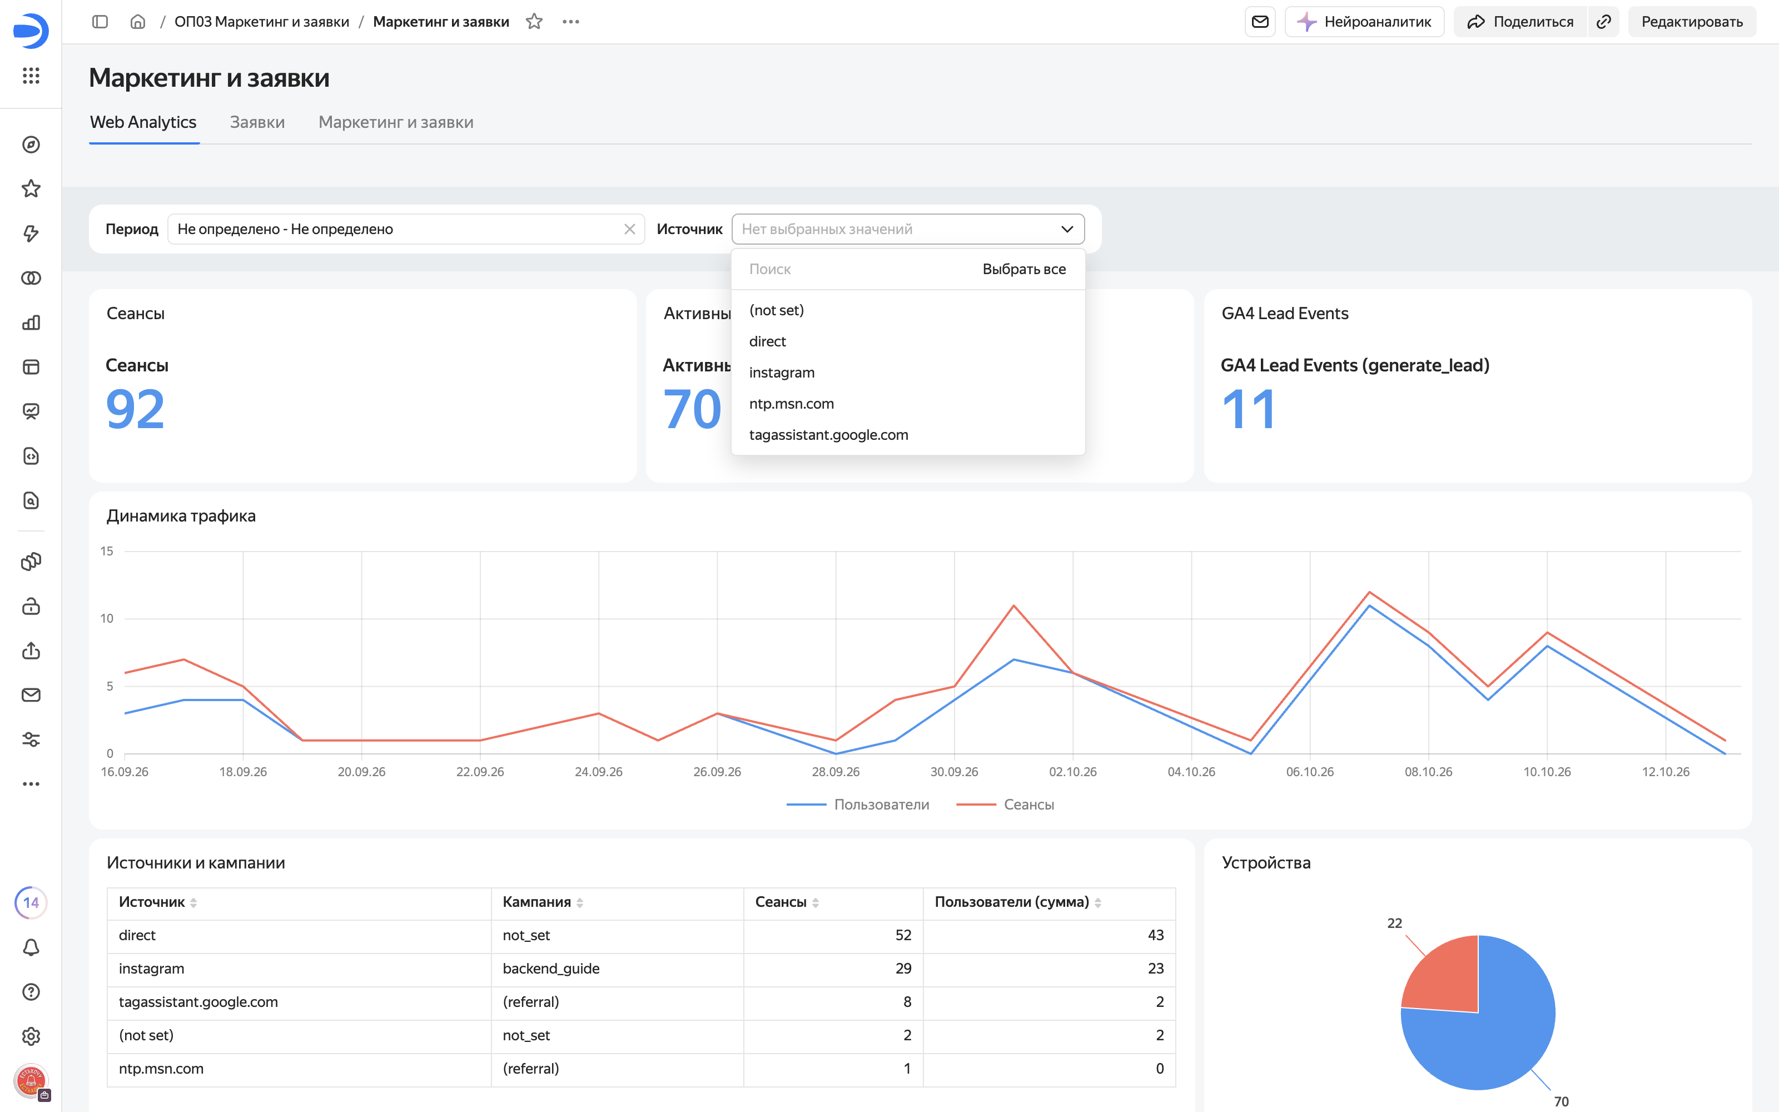
Task: Click the Период date range input
Action: 406,230
